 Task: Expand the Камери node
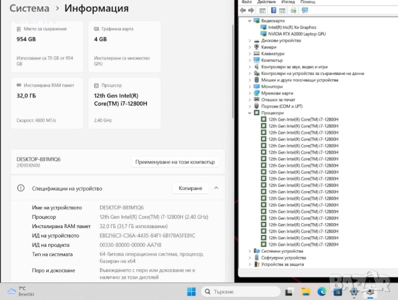click(x=249, y=47)
